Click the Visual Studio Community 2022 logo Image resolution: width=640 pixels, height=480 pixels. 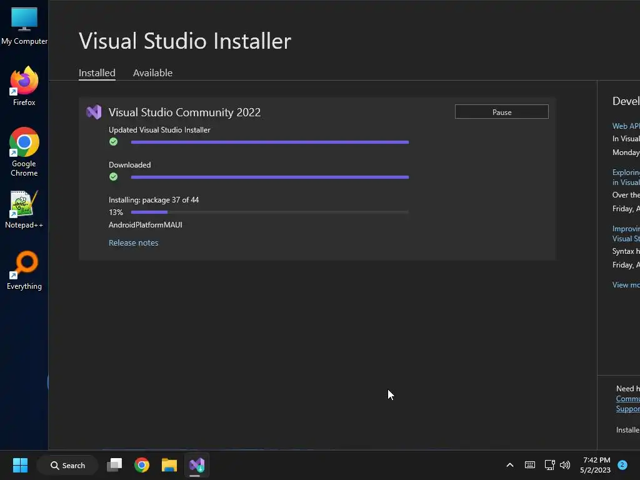[x=94, y=112]
